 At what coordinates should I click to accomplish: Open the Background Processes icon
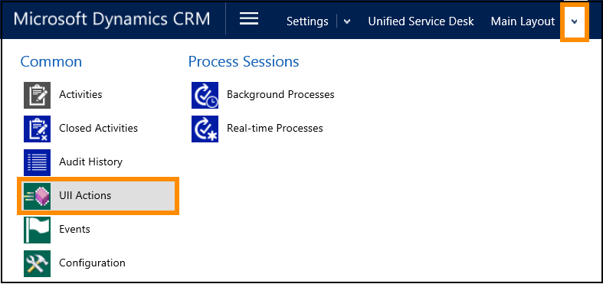pyautogui.click(x=205, y=95)
